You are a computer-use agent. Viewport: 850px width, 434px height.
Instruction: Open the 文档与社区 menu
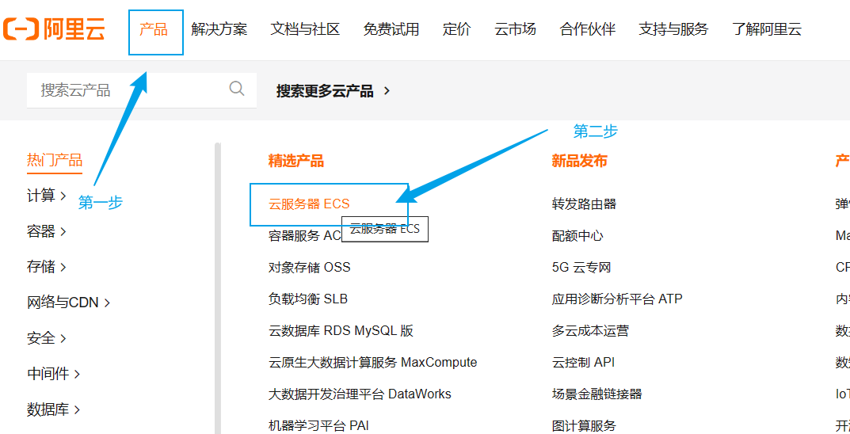(x=305, y=29)
